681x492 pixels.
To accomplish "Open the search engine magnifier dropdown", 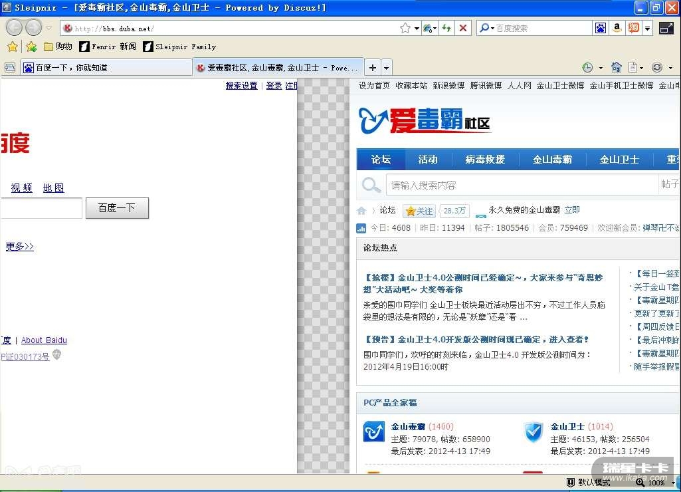I will [x=486, y=28].
